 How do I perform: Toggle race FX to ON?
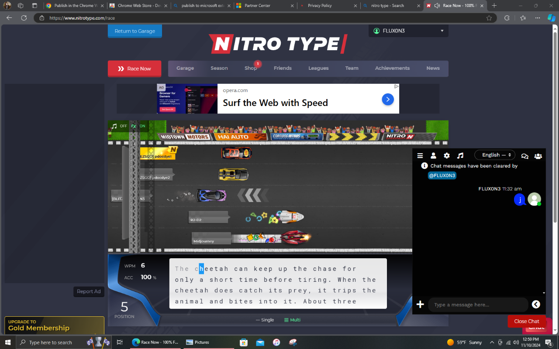pyautogui.click(x=141, y=126)
